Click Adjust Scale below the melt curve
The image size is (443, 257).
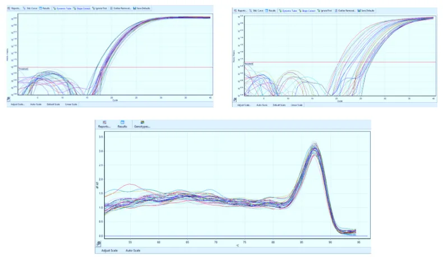[x=109, y=250]
